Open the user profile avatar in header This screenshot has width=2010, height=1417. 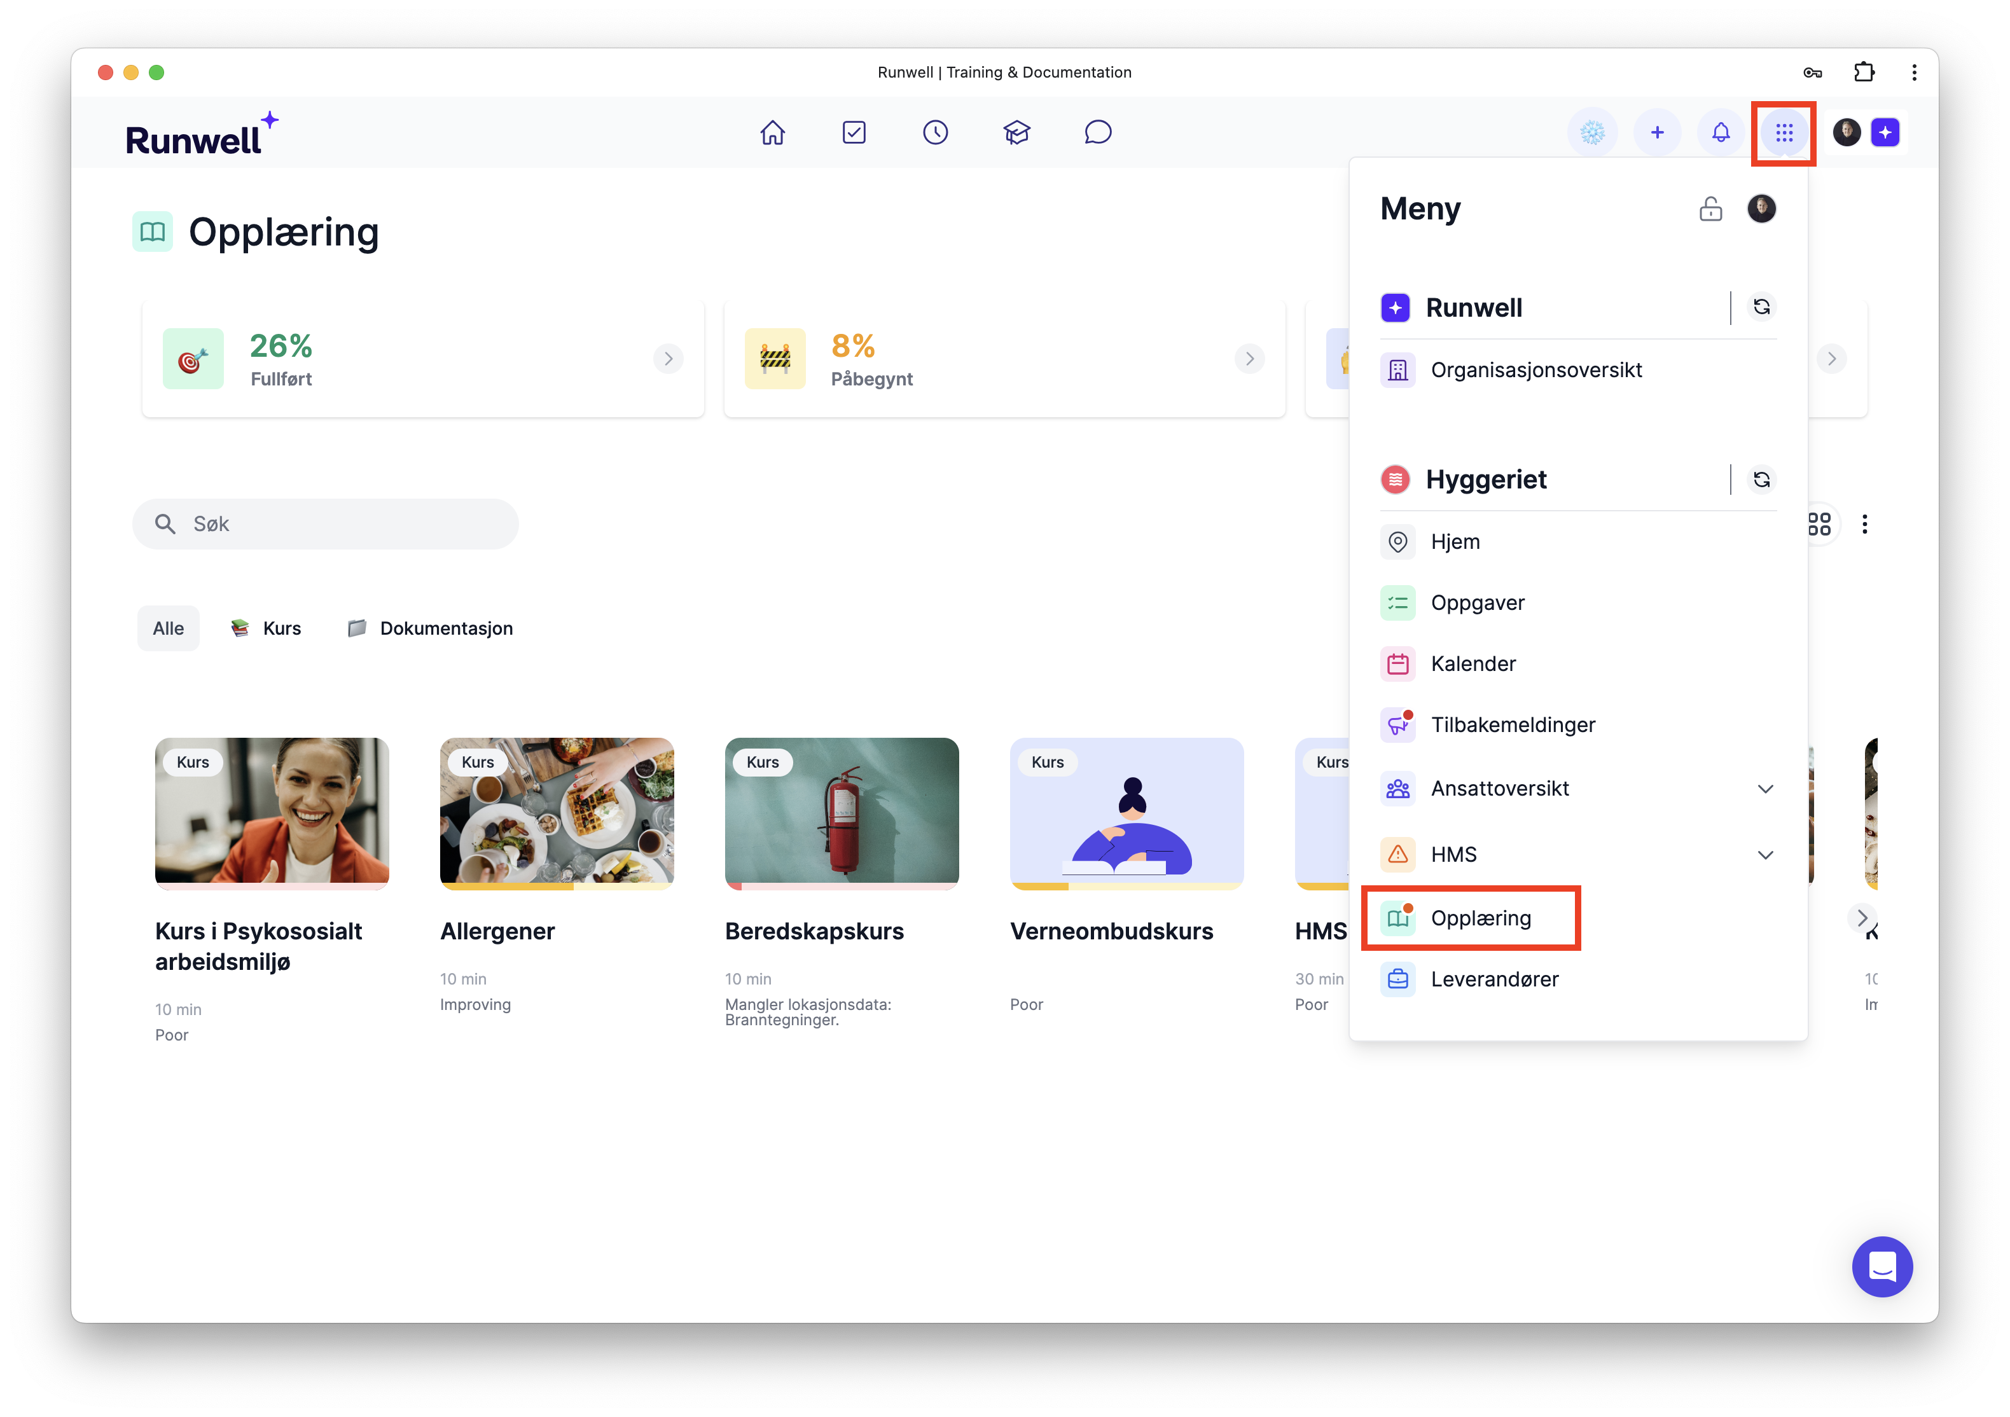tap(1847, 132)
